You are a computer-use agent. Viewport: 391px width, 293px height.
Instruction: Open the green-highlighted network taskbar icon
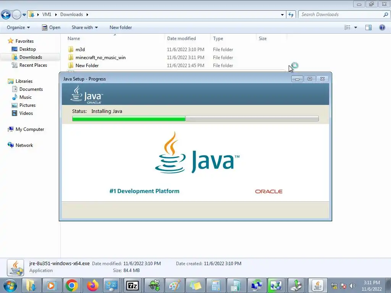pyautogui.click(x=276, y=285)
